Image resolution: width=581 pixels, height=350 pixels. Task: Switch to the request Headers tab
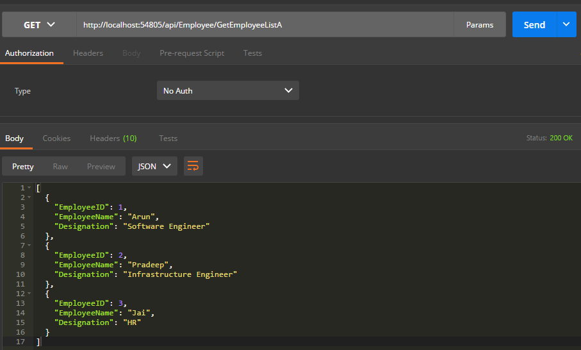pos(88,53)
